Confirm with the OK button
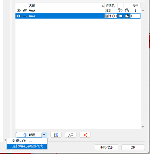This screenshot has width=150, height=154. pos(133,147)
